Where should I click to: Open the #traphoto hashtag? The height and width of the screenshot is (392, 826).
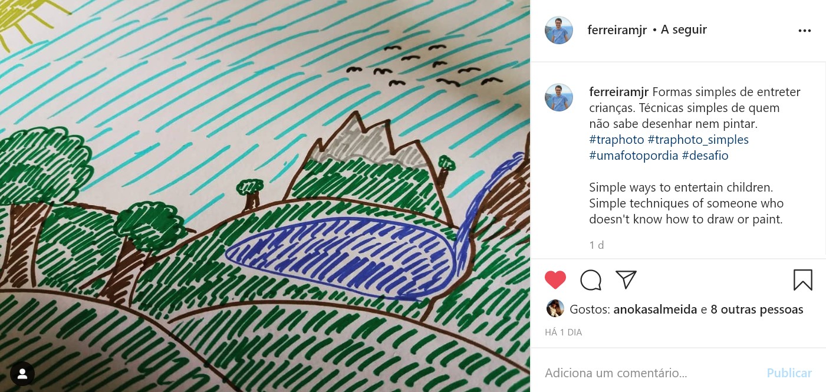click(617, 140)
